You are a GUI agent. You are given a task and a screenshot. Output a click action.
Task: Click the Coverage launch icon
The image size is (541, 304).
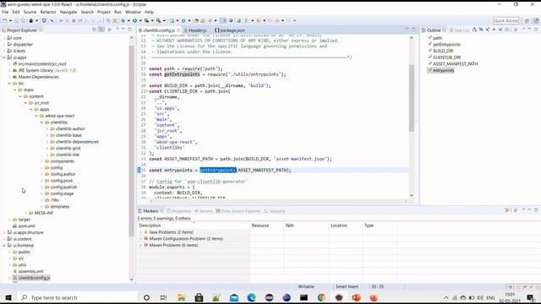coord(146,20)
